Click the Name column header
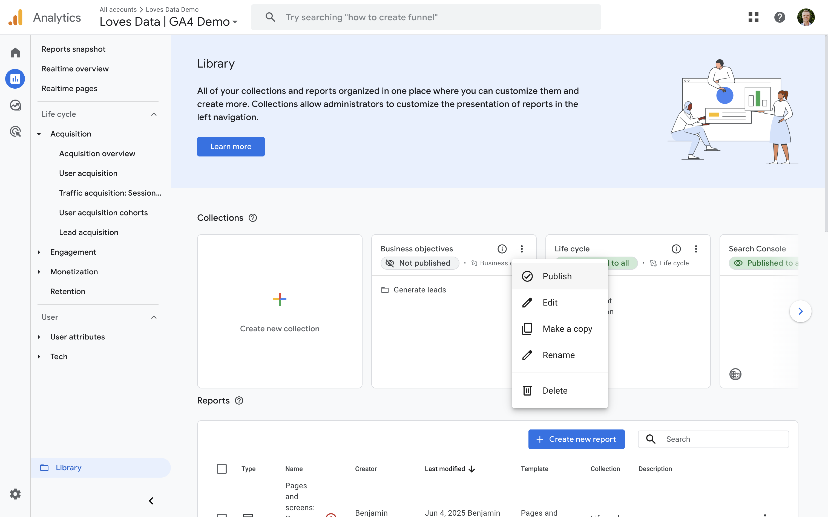The image size is (828, 517). tap(294, 469)
